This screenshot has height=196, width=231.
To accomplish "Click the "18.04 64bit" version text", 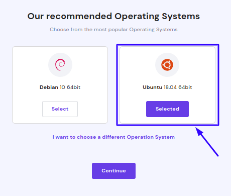I will [178, 87].
